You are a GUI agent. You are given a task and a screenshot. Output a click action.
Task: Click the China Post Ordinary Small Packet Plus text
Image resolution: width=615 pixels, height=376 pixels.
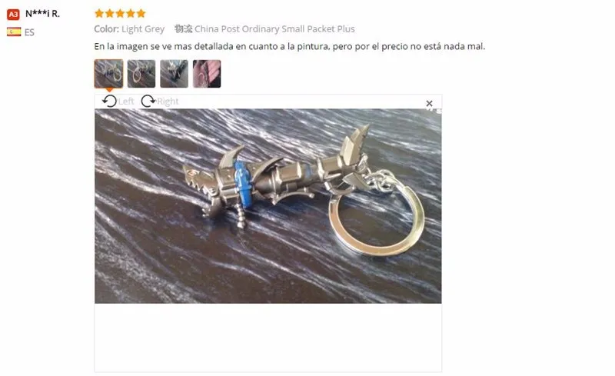pos(274,29)
